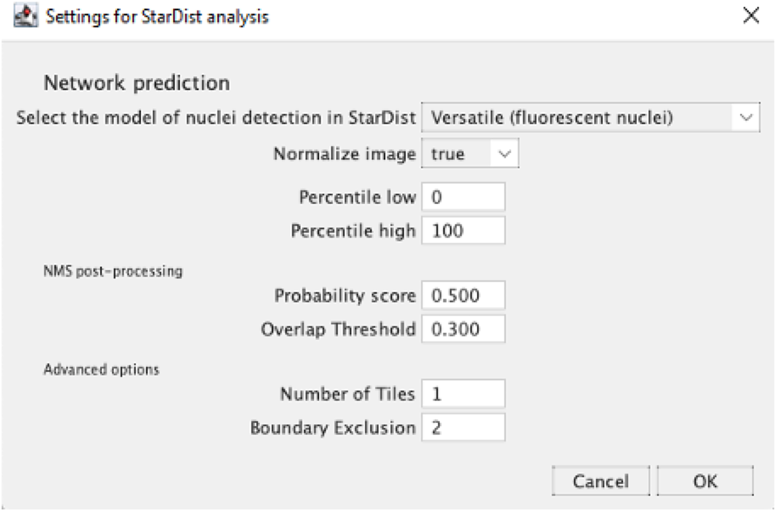The width and height of the screenshot is (776, 511).
Task: Click the 'Normalize image' label text
Action: pyautogui.click(x=345, y=154)
